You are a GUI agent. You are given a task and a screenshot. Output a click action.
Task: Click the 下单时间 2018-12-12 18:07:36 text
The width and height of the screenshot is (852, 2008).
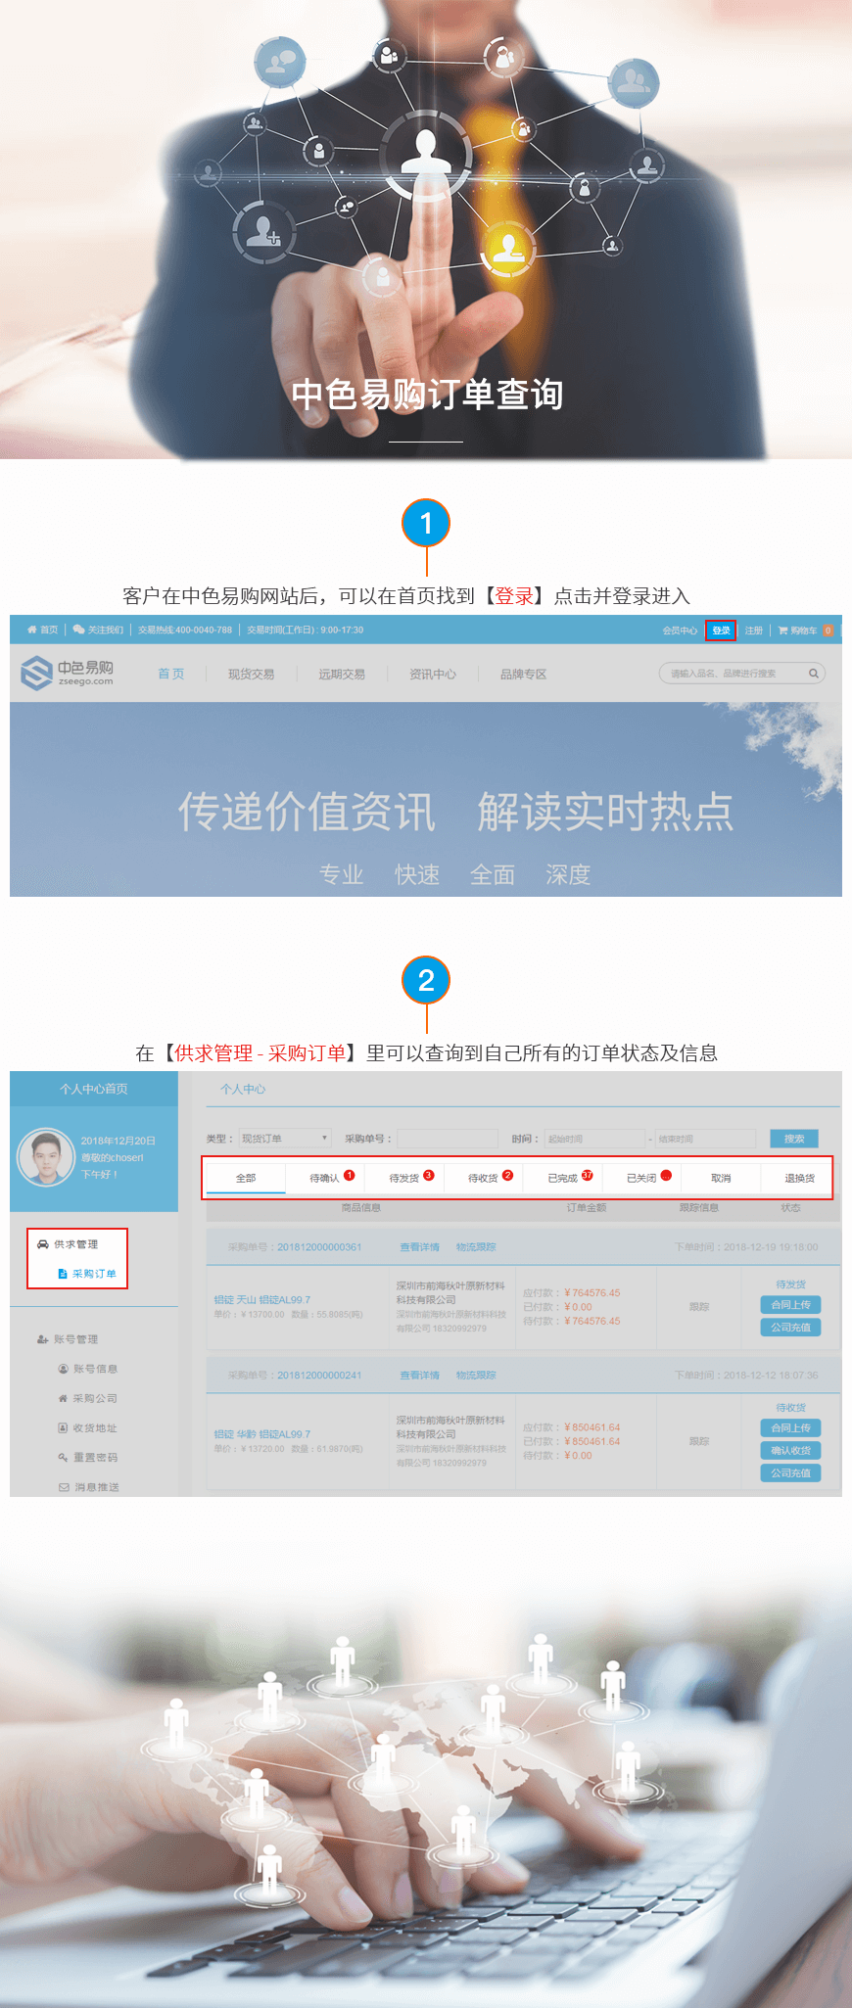coord(746,1376)
